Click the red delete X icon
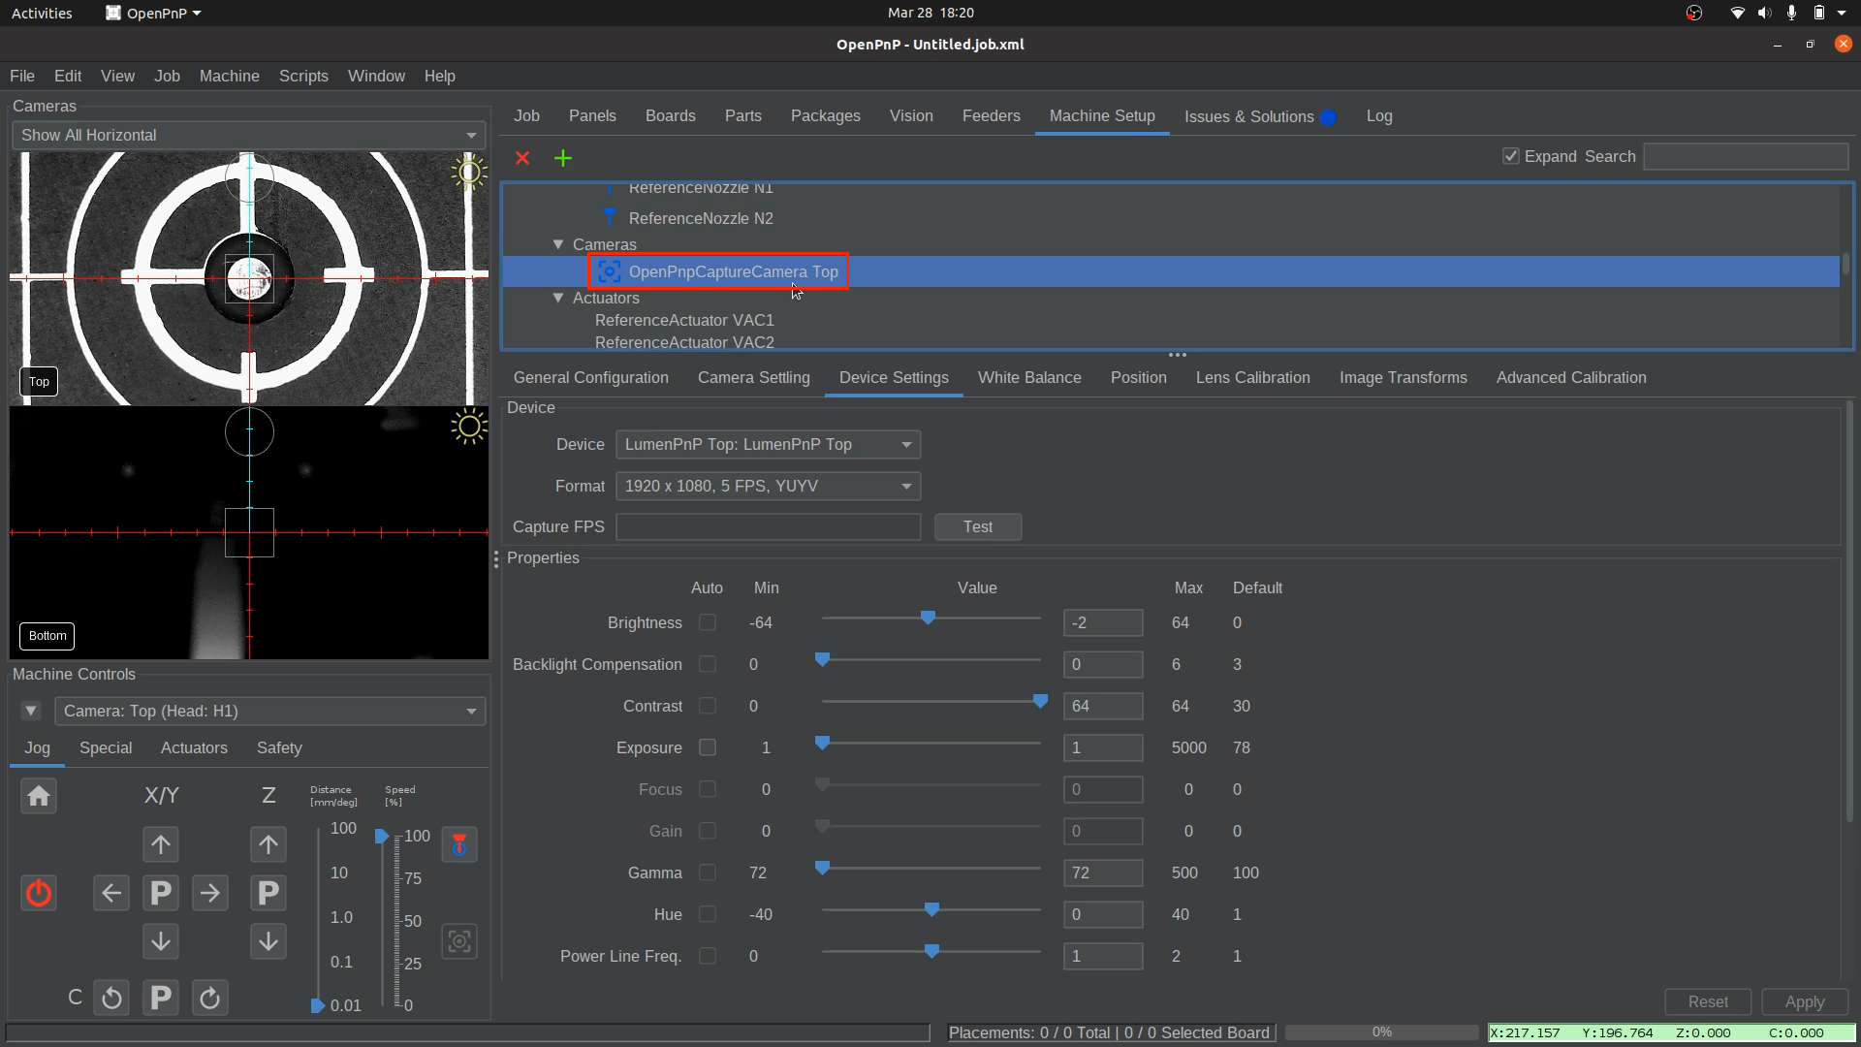 pyautogui.click(x=522, y=158)
